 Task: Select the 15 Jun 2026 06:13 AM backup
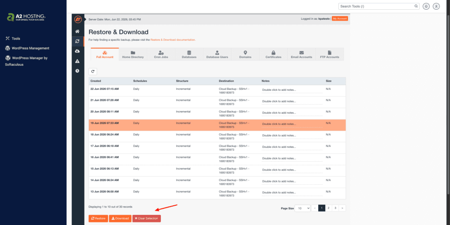coord(217,171)
